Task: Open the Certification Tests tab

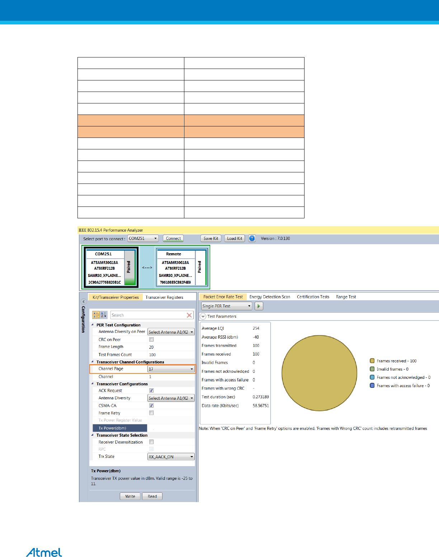Action: click(x=313, y=297)
